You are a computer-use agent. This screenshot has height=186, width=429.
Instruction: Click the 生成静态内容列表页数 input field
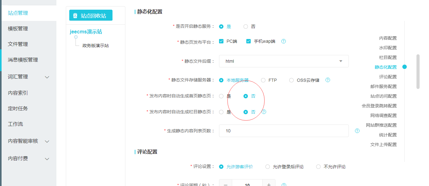tap(284, 131)
